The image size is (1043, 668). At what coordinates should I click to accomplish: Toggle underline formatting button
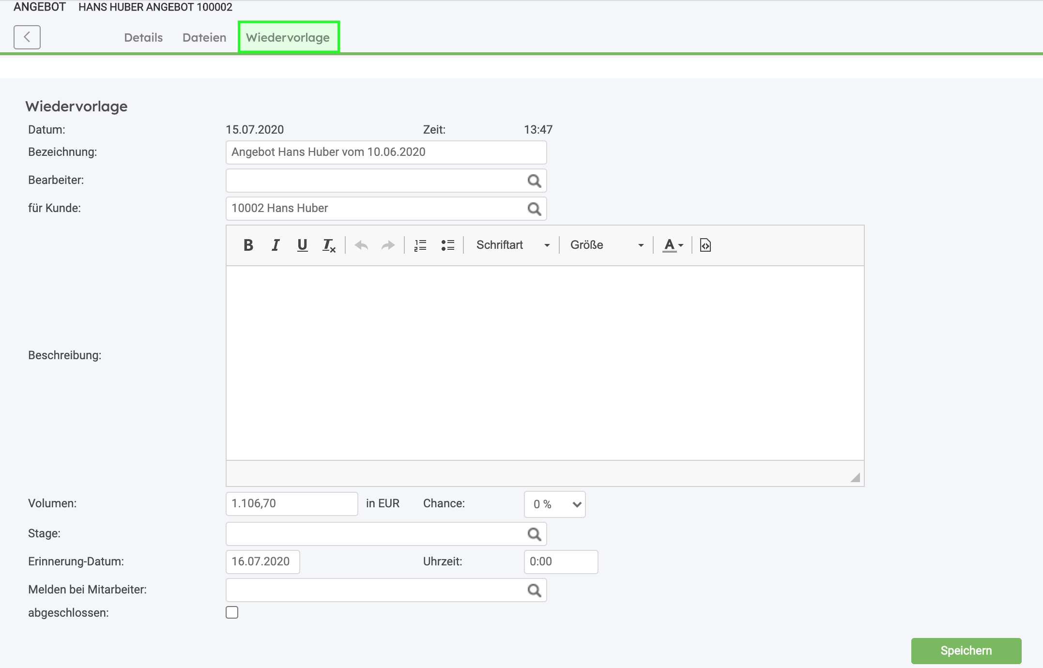coord(303,245)
